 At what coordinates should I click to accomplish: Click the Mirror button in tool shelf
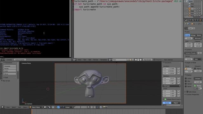[10, 74]
